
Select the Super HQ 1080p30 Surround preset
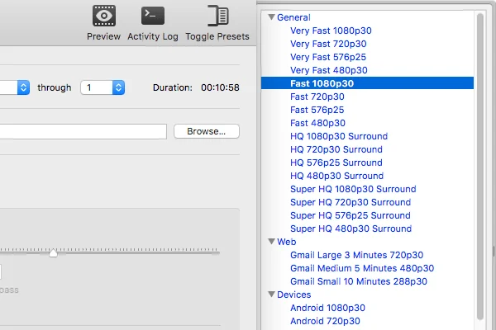click(x=353, y=189)
